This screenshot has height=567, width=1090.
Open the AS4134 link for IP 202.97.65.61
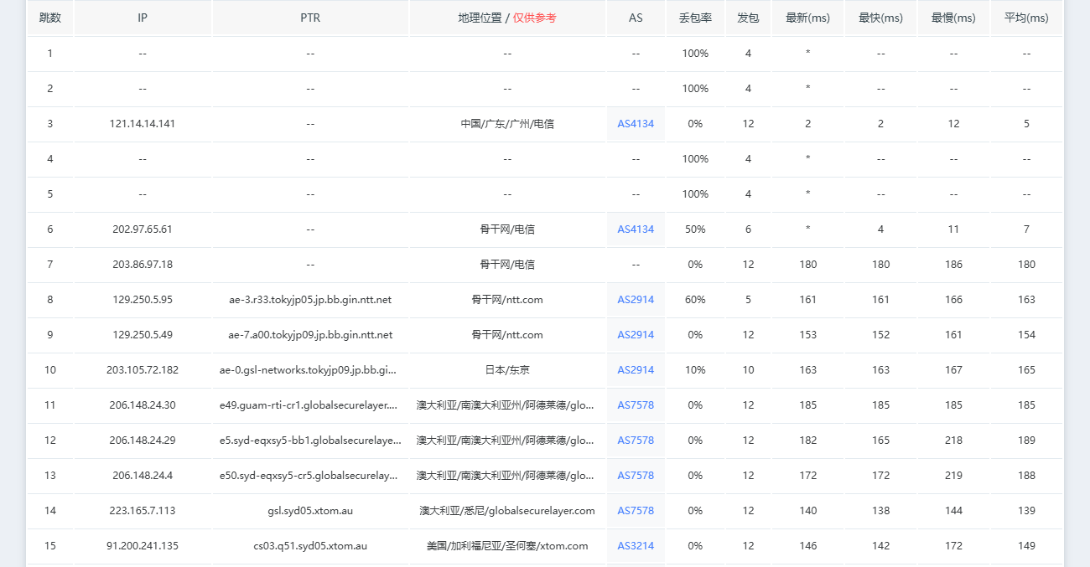pos(636,229)
